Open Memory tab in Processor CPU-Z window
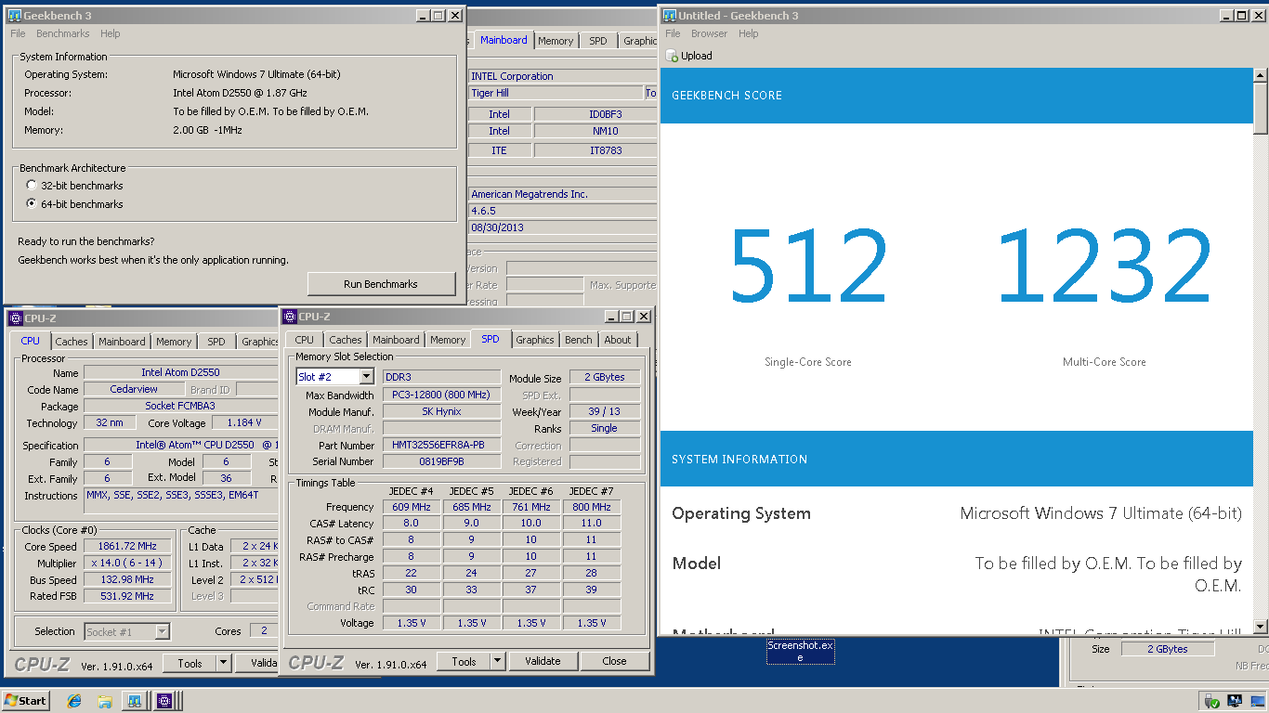Viewport: 1269px width, 713px height. pyautogui.click(x=174, y=342)
